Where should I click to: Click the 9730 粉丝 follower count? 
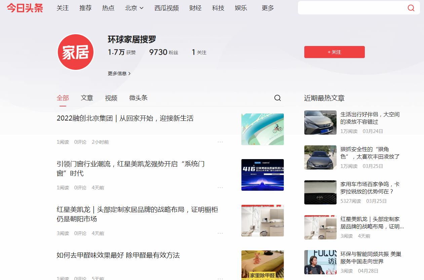[164, 52]
